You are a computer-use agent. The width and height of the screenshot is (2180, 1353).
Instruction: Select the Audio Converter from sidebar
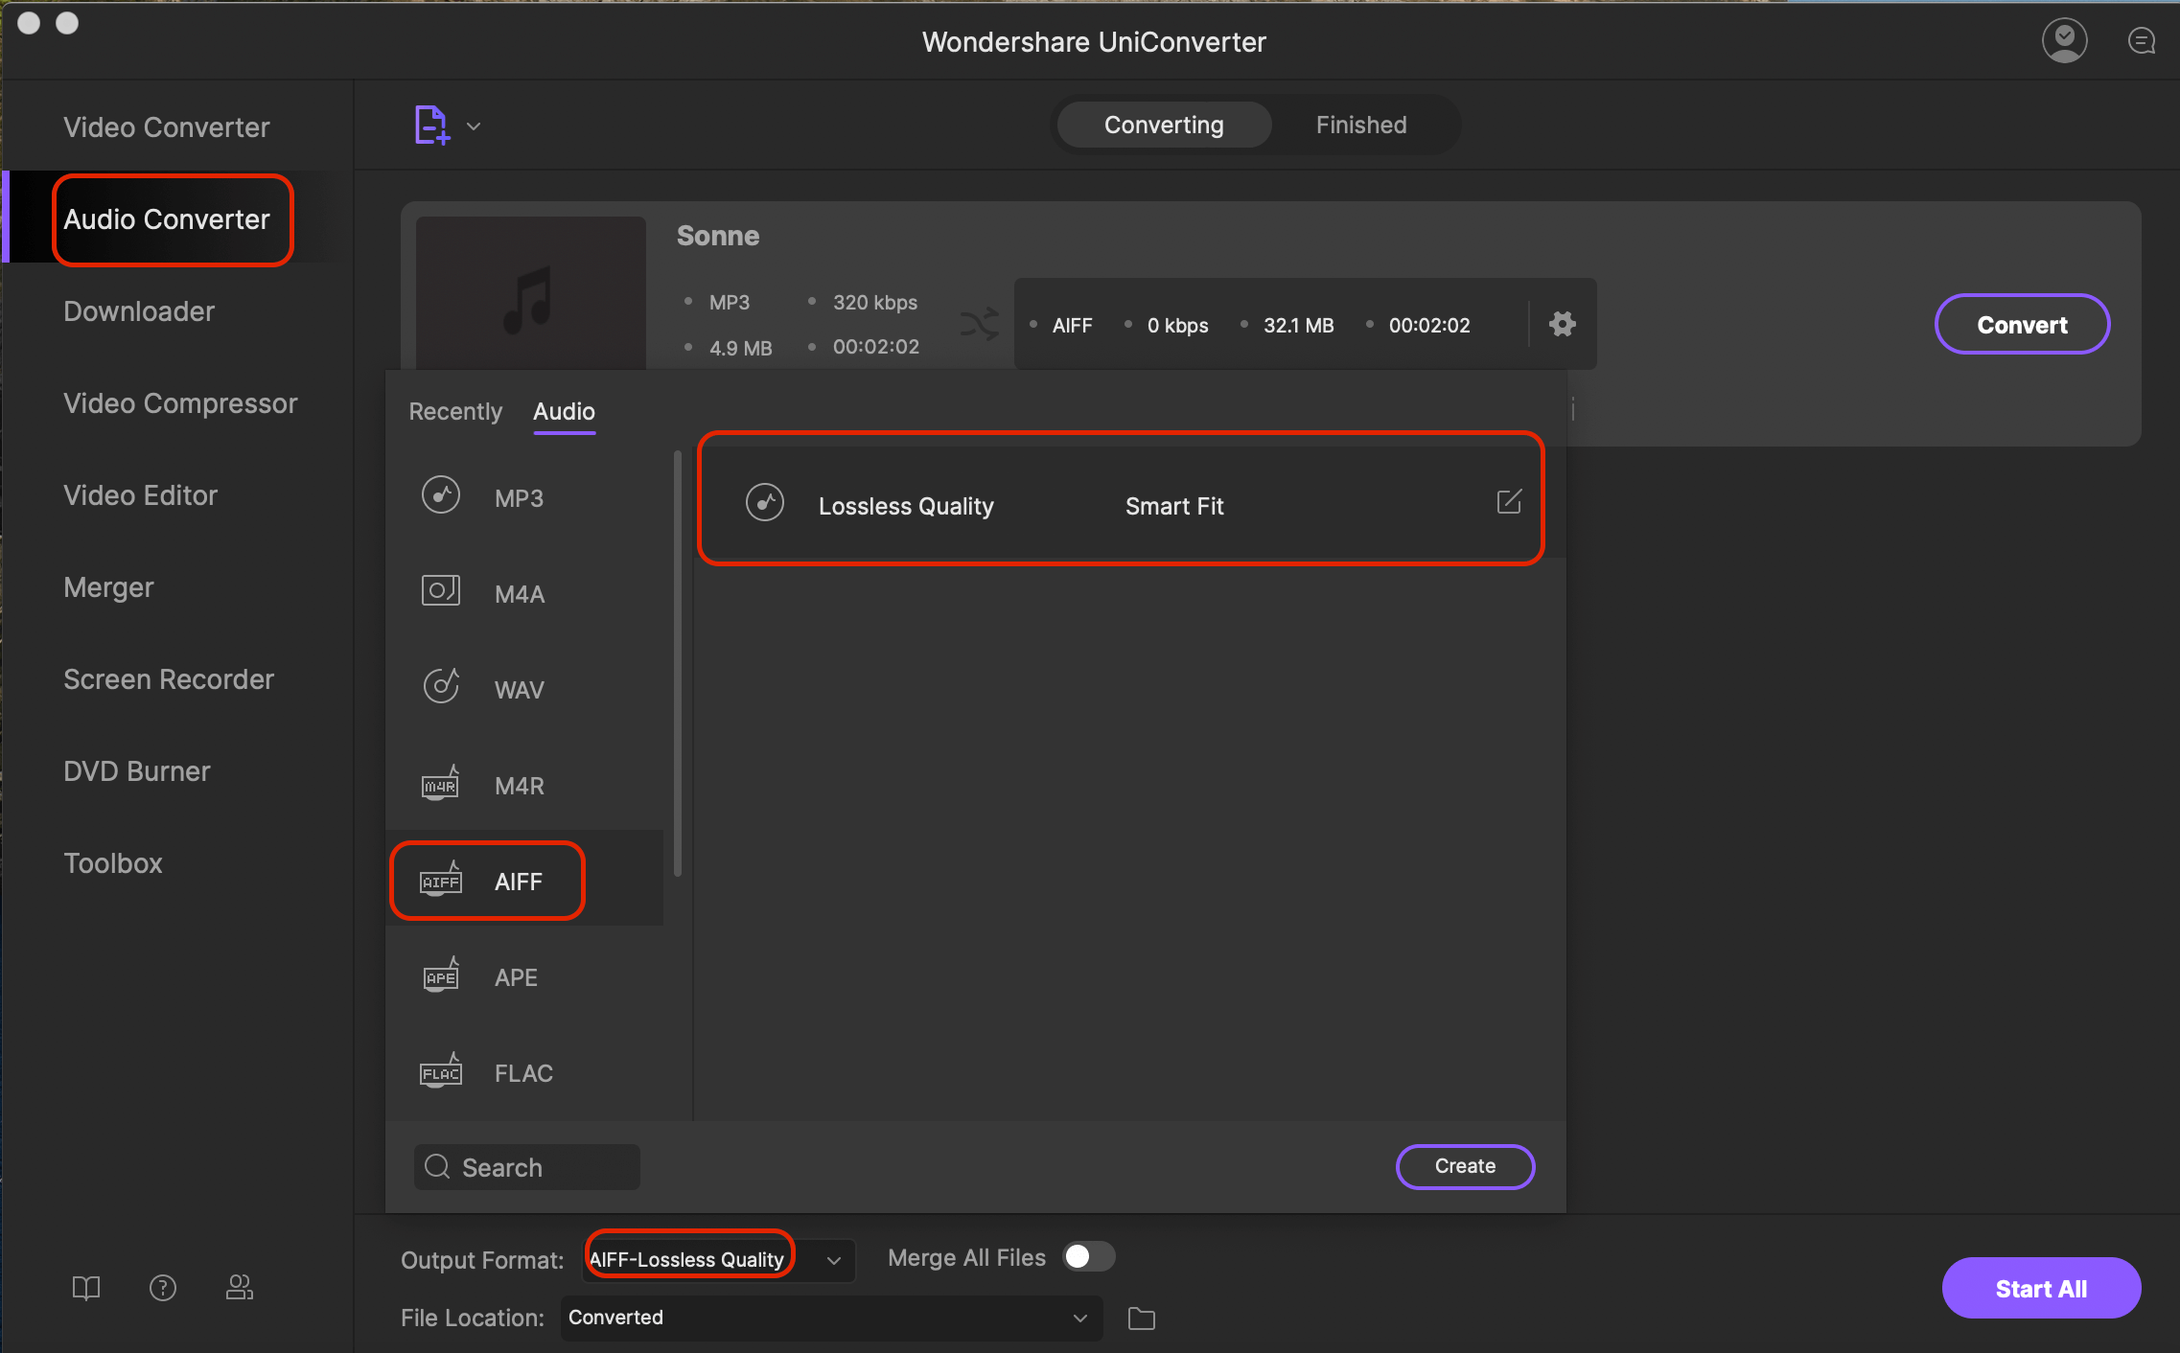point(167,218)
